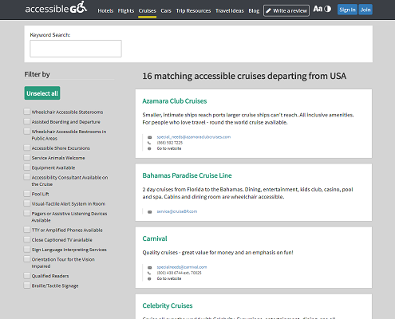Tick Service Animals Welcome checkbox
This screenshot has width=395, height=319.
coord(27,157)
